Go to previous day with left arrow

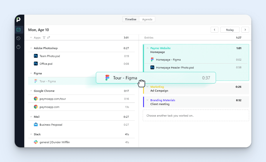point(214,30)
